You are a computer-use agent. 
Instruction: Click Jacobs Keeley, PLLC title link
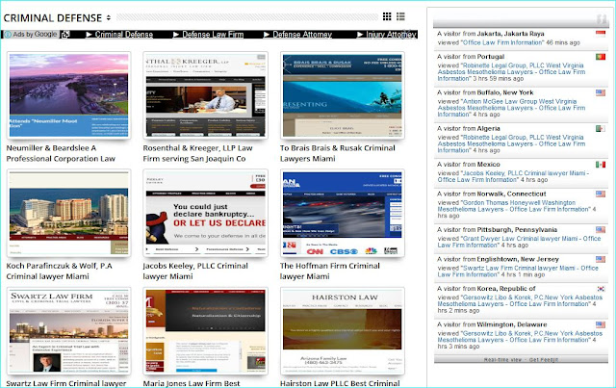click(x=195, y=272)
